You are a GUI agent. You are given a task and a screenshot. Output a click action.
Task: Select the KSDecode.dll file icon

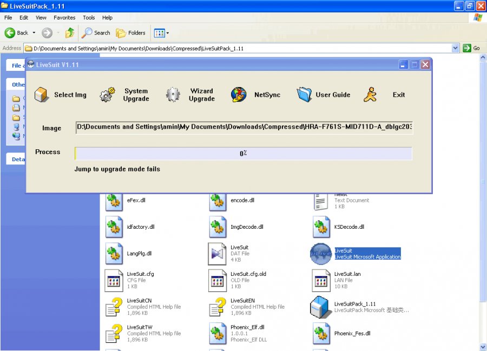click(x=321, y=227)
